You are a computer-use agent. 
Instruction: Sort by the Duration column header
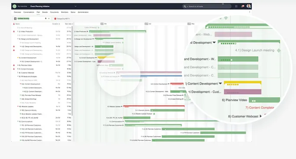(56, 24)
